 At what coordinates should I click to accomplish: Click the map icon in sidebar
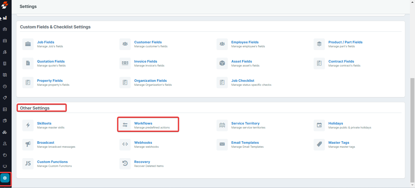(x=5, y=75)
